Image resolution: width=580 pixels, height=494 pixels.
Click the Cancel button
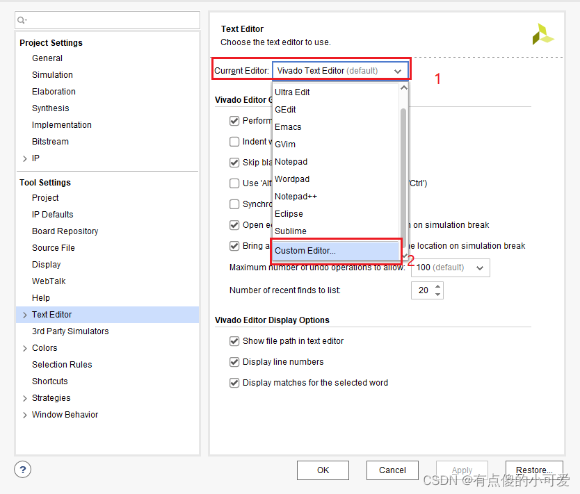[x=392, y=470]
